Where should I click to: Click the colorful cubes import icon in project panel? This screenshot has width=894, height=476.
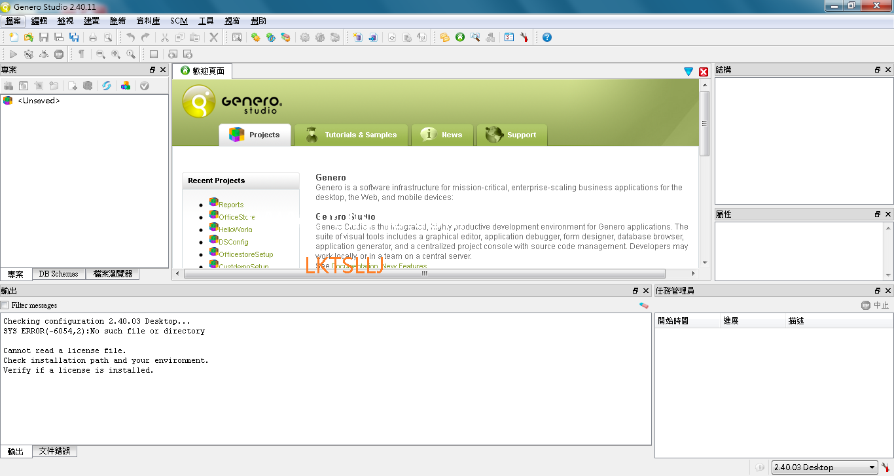126,86
